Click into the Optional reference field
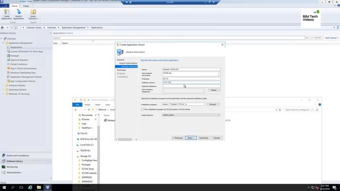 coord(191,86)
